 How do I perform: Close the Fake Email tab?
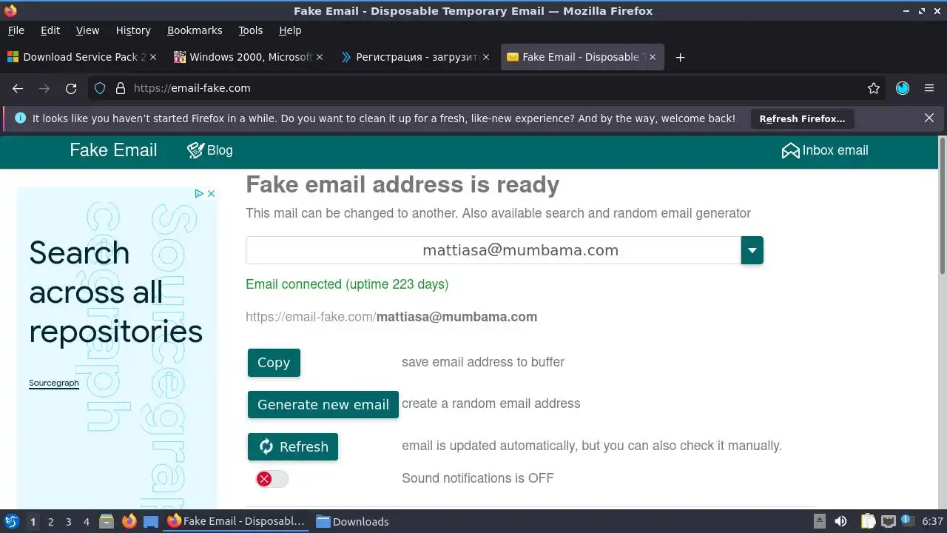pos(653,57)
